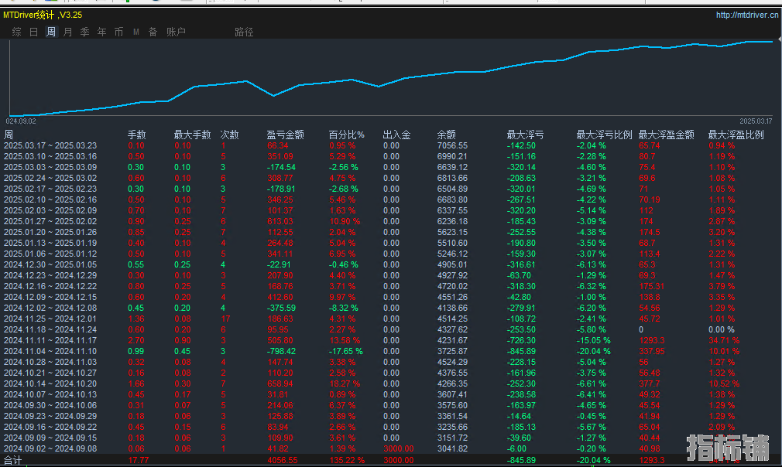Click the 合计 total row label

[13, 460]
